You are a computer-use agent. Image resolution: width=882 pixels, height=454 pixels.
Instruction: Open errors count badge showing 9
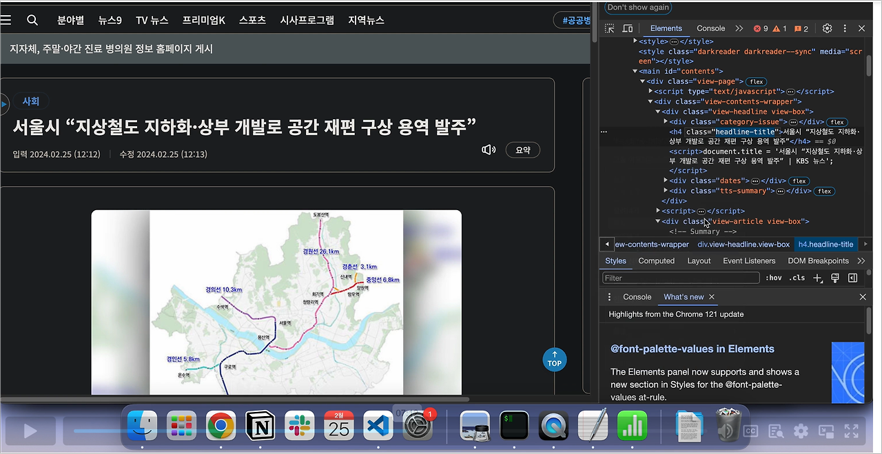tap(761, 28)
